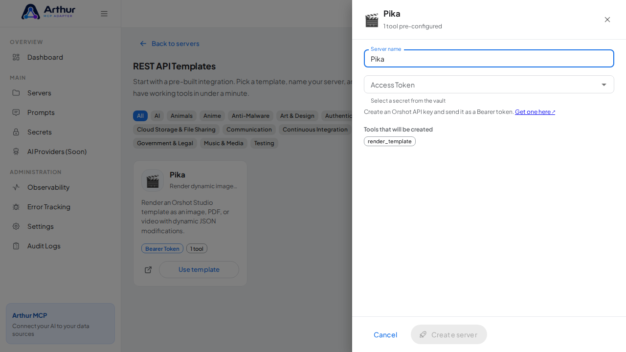The image size is (626, 352).
Task: Select the Animals category filter
Action: coord(181,116)
